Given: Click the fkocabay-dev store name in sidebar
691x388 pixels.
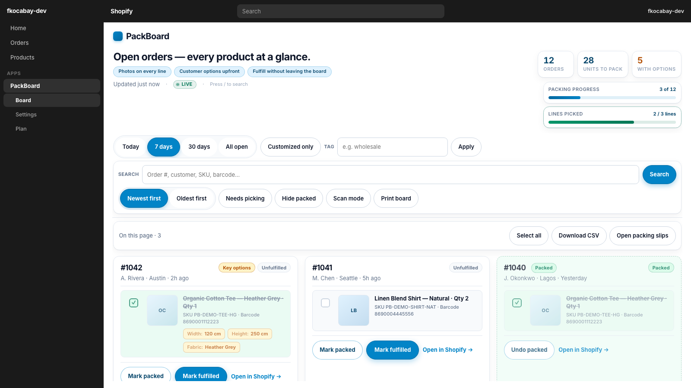Looking at the screenshot, I should point(27,11).
